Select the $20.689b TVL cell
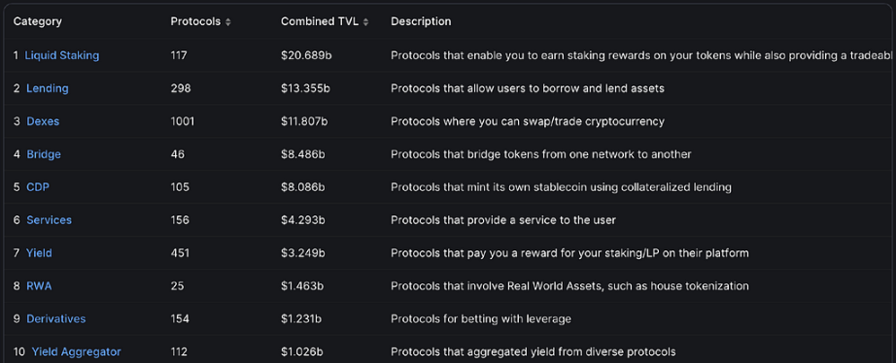Screen dimensions: 896x363 (x=306, y=55)
